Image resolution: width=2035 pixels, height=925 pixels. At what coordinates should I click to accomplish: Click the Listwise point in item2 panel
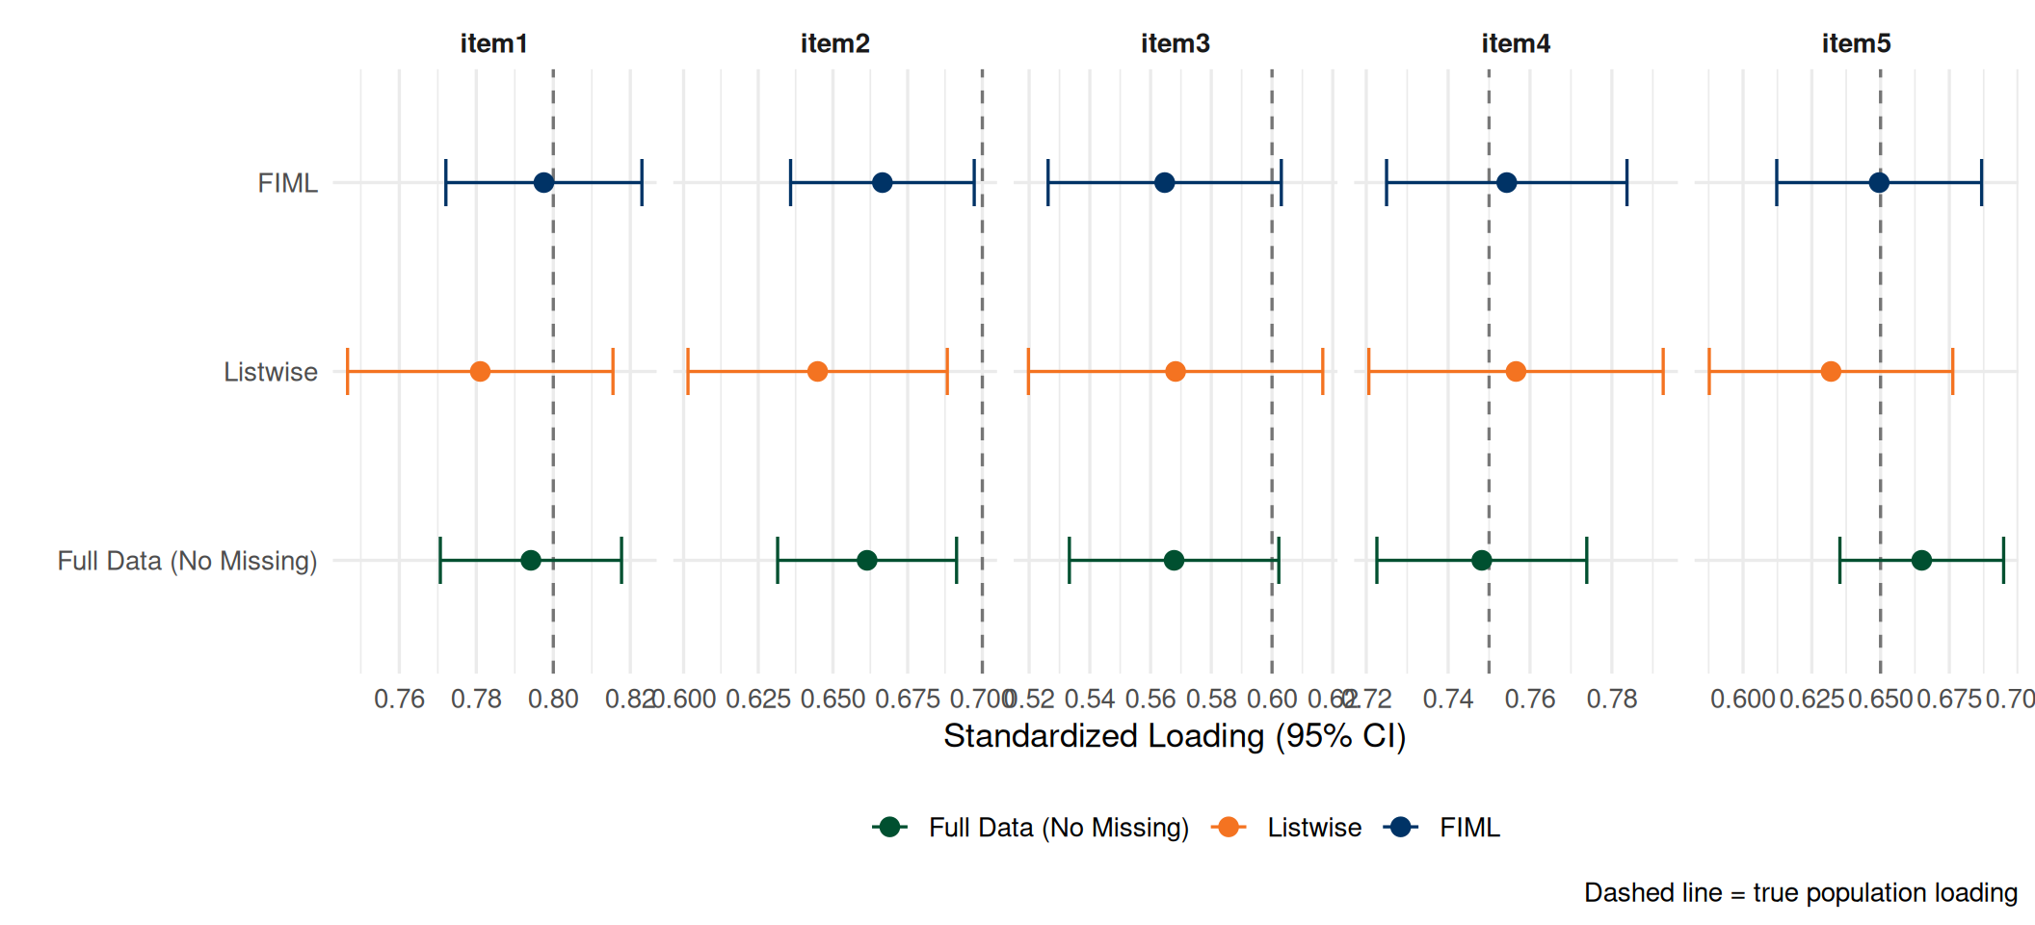[x=817, y=371]
